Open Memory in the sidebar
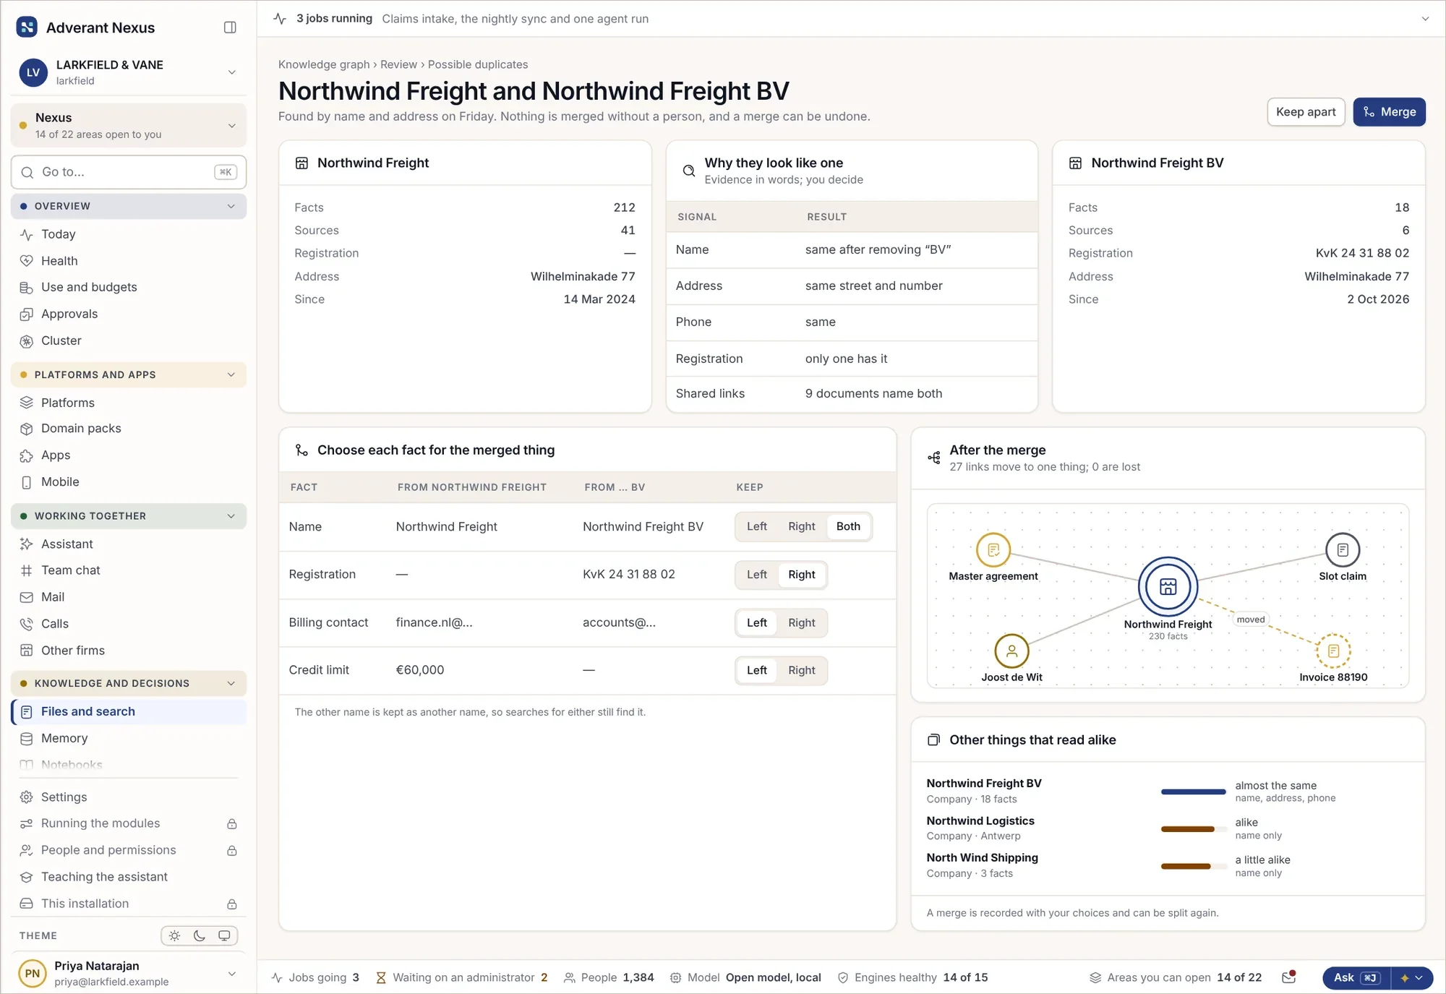Image resolution: width=1446 pixels, height=994 pixels. [x=129, y=738]
